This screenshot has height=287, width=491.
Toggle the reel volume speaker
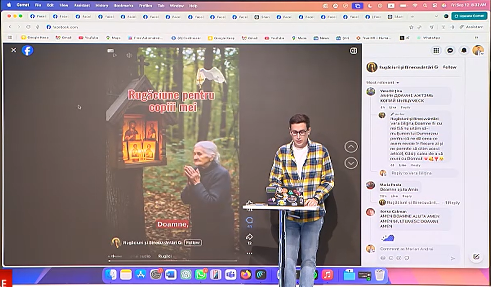tap(129, 55)
